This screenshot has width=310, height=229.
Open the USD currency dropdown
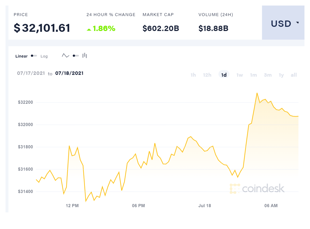283,24
